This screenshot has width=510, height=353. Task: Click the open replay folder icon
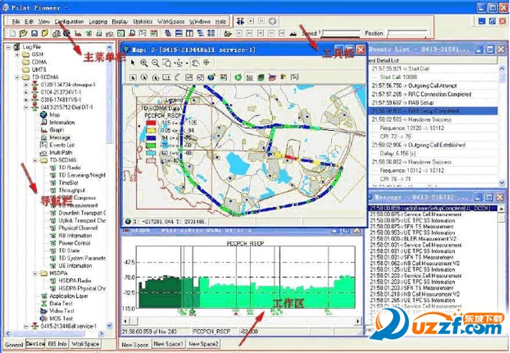228,33
